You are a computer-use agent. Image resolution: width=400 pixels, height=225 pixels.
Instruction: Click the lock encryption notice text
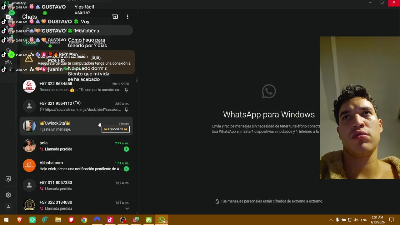point(272,201)
